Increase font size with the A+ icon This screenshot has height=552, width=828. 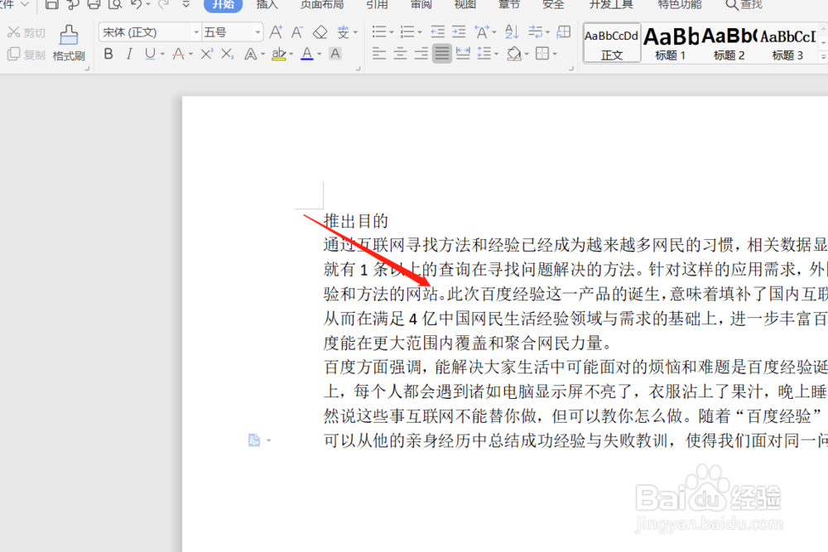coord(276,32)
